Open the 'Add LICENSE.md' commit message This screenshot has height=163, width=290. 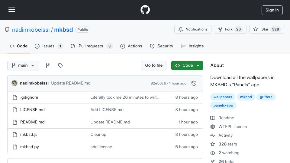(107, 110)
